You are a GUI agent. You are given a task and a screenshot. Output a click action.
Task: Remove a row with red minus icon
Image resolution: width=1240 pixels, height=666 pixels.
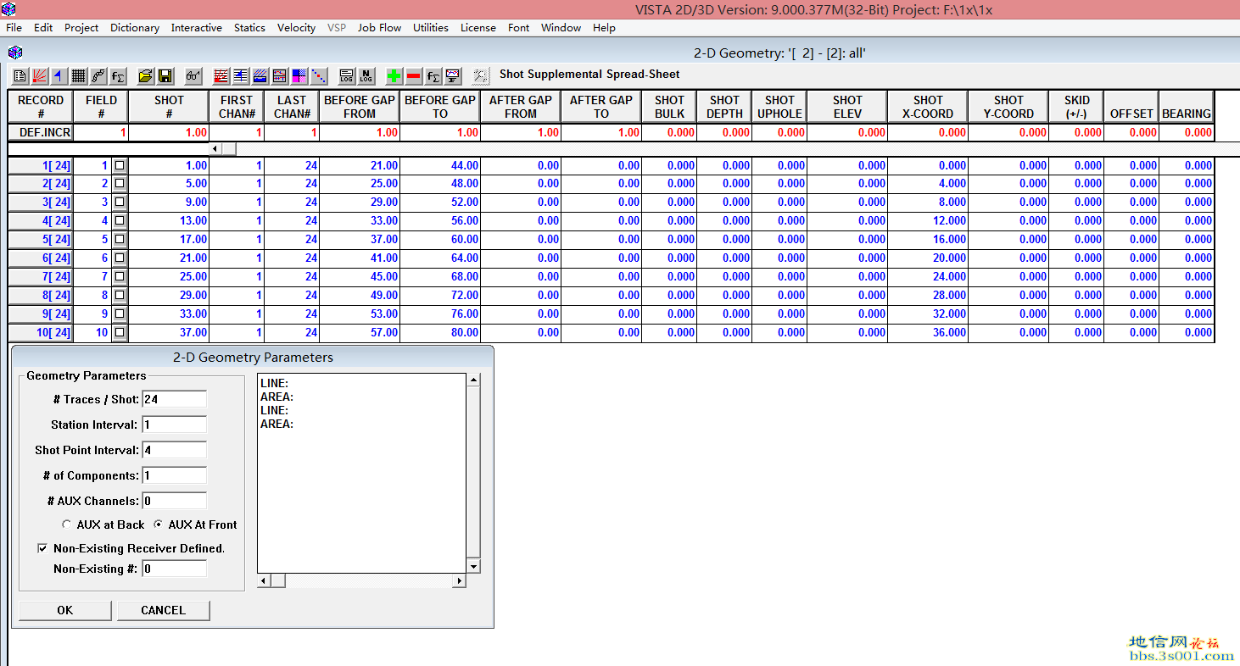click(414, 76)
